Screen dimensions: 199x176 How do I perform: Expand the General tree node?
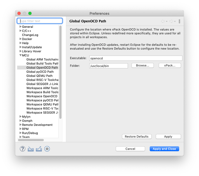(20, 26)
